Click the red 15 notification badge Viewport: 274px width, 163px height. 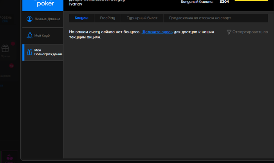coord(11,66)
